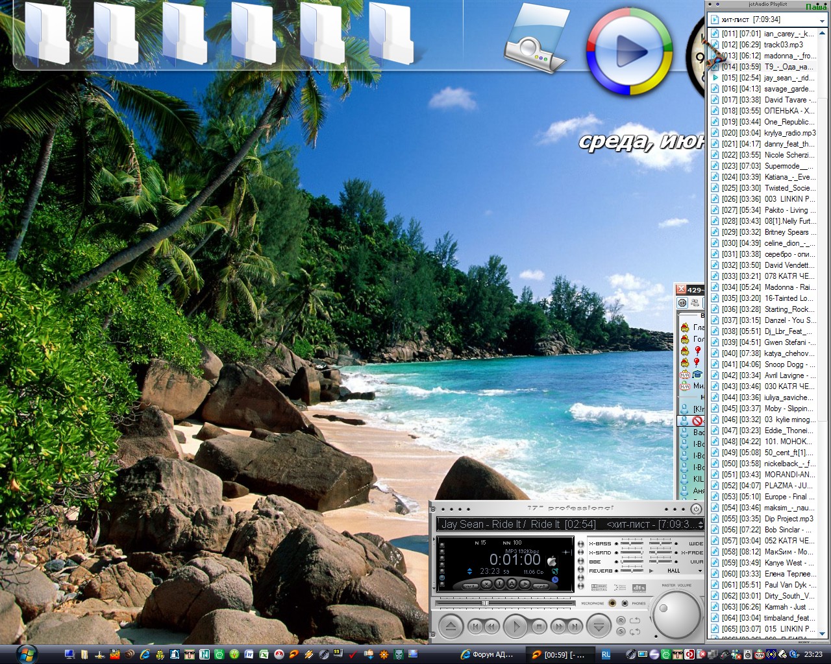Select the jetAudio [00:59] taskbar item
The image size is (831, 664).
tap(558, 654)
